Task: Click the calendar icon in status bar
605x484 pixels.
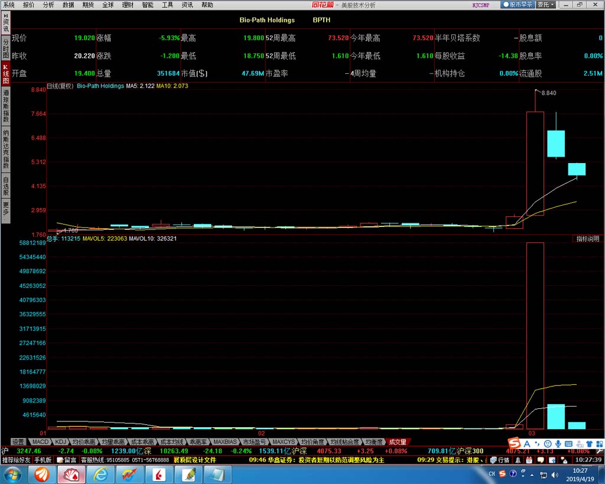Action: (529, 460)
